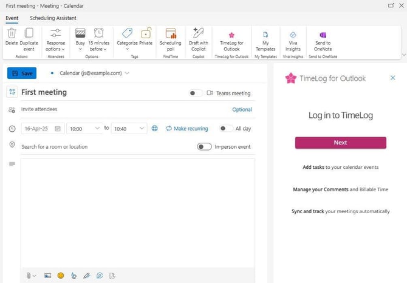Switch to the Scheduling Assistant tab
The width and height of the screenshot is (407, 283).
(53, 18)
